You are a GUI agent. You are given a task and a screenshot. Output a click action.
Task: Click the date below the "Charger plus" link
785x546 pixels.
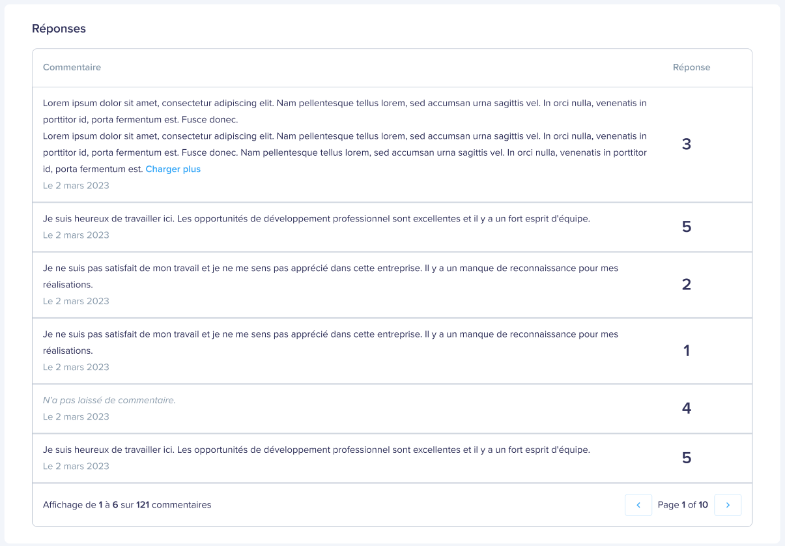(x=76, y=186)
